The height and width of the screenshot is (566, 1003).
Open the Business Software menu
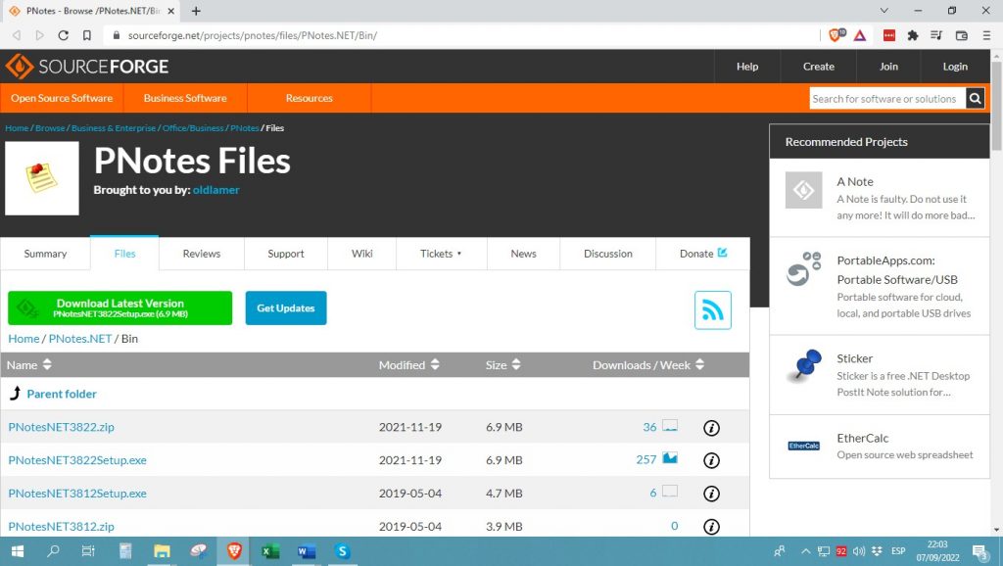[x=184, y=98]
